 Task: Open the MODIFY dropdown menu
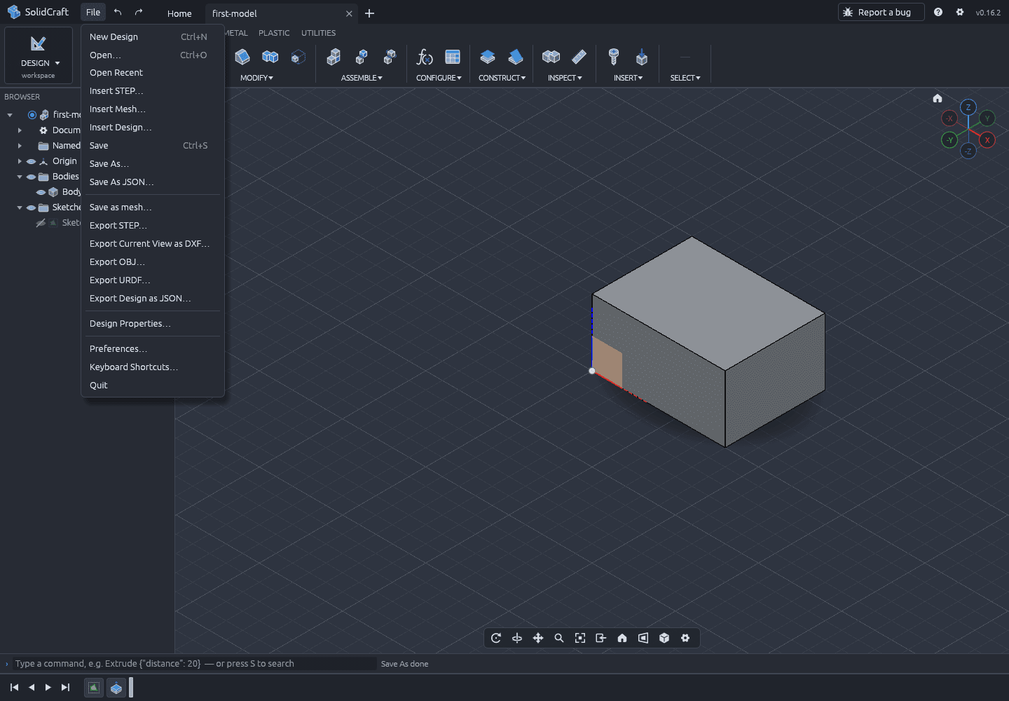tap(256, 78)
